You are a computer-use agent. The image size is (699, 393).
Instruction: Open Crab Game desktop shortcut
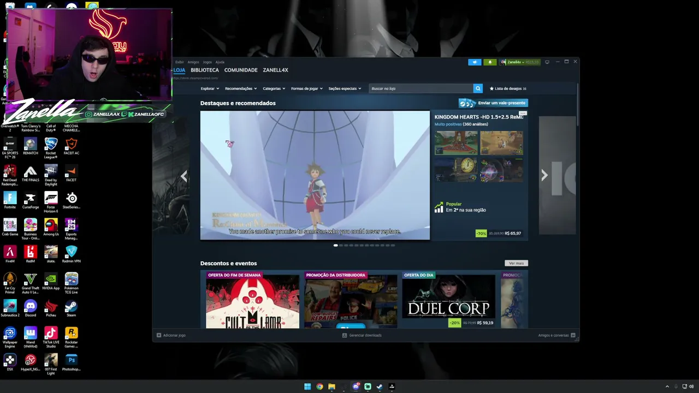pyautogui.click(x=10, y=227)
